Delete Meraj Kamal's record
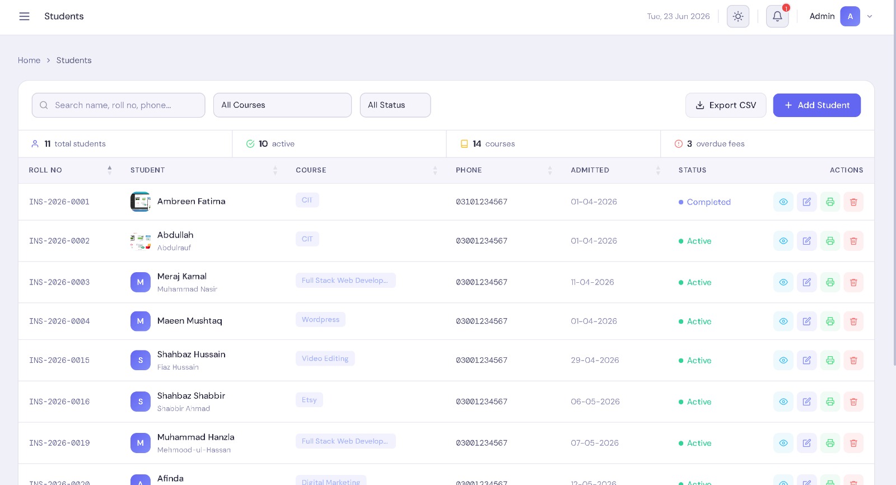 pos(853,282)
